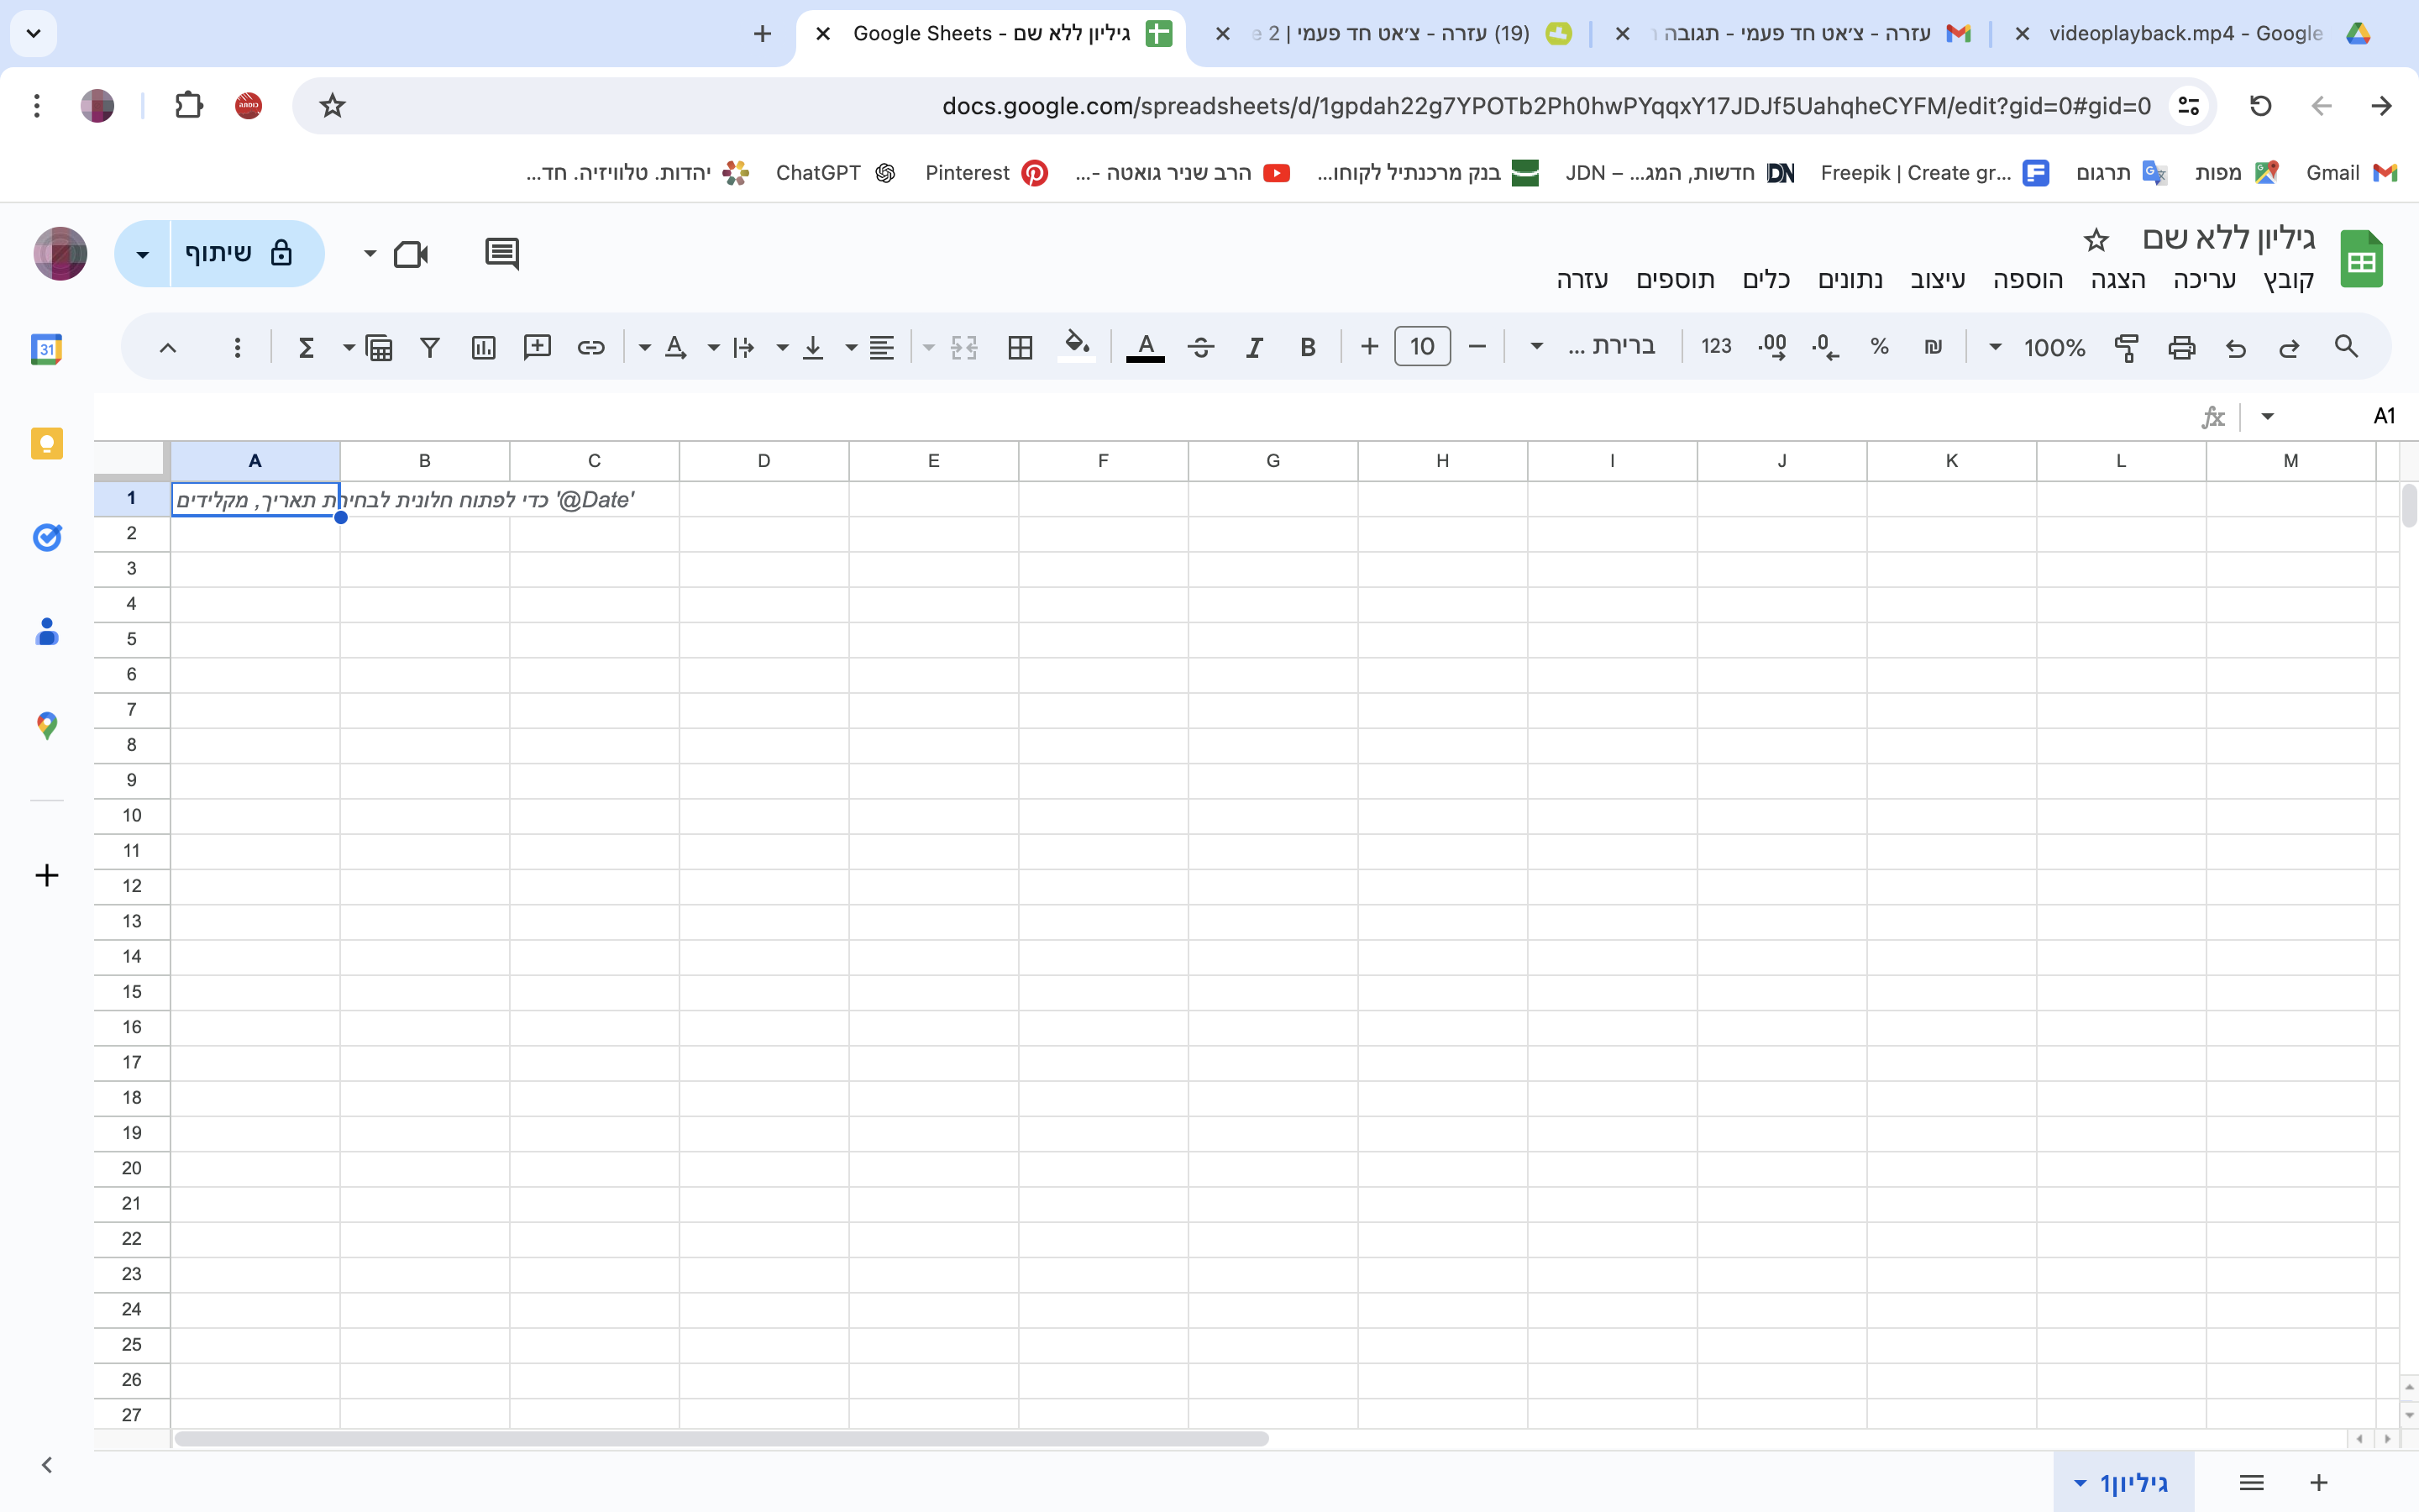The image size is (2419, 1512).
Task: Click the print icon in toolbar
Action: (x=2181, y=347)
